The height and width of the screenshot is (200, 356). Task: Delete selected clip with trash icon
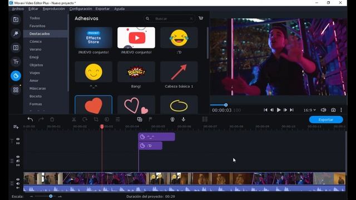coord(52,119)
